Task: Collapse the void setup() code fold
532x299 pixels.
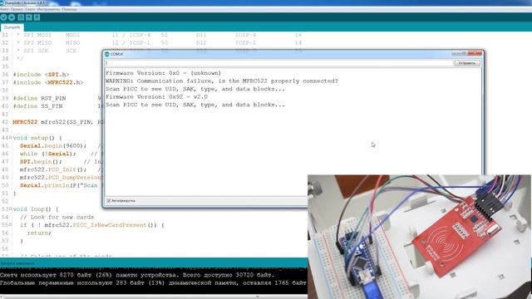Action: (x=11, y=138)
